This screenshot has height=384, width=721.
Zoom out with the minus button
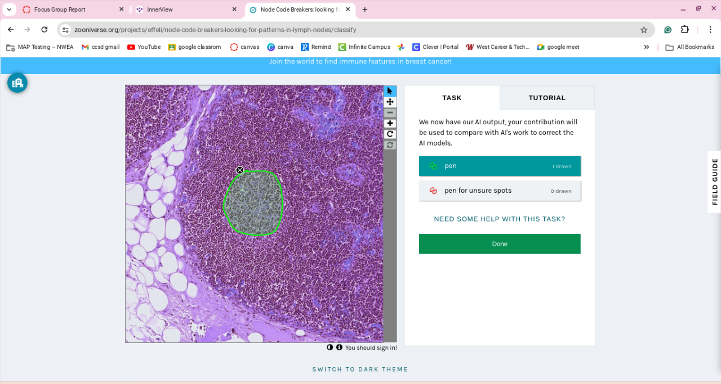coord(390,112)
